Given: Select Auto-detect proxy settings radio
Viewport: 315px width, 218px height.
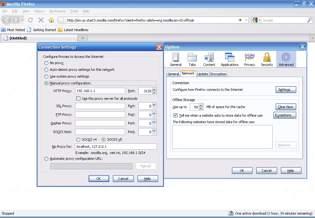Looking at the screenshot, I should click(x=46, y=70).
